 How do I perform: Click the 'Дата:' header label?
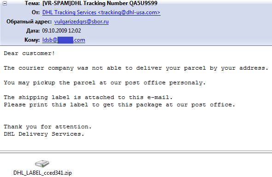(33, 31)
